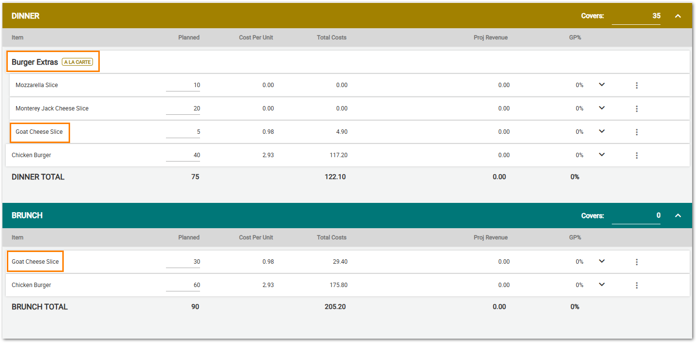Open three-dot menu for Dinner Chicken Burger

click(x=637, y=156)
